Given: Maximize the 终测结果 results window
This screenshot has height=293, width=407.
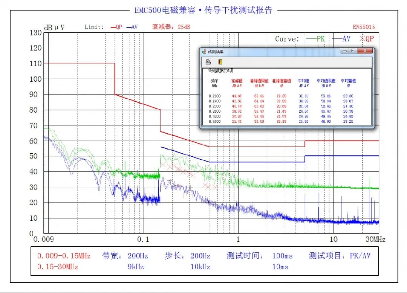Looking at the screenshot, I should click(x=353, y=51).
